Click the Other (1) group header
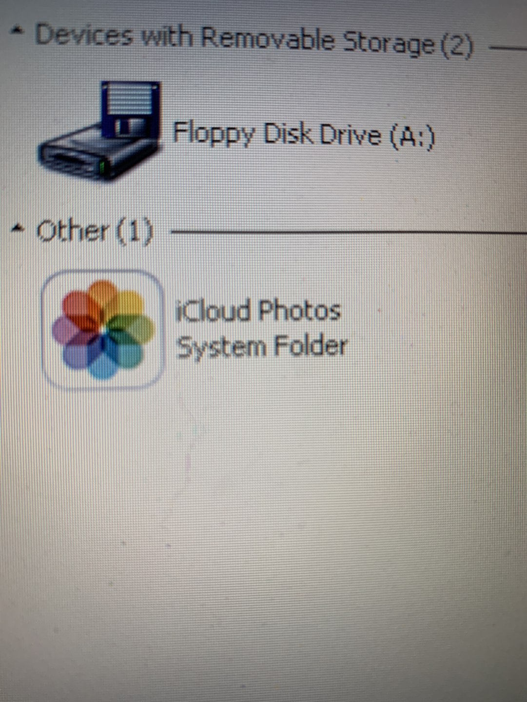Screen dimensions: 527x702 (x=95, y=231)
